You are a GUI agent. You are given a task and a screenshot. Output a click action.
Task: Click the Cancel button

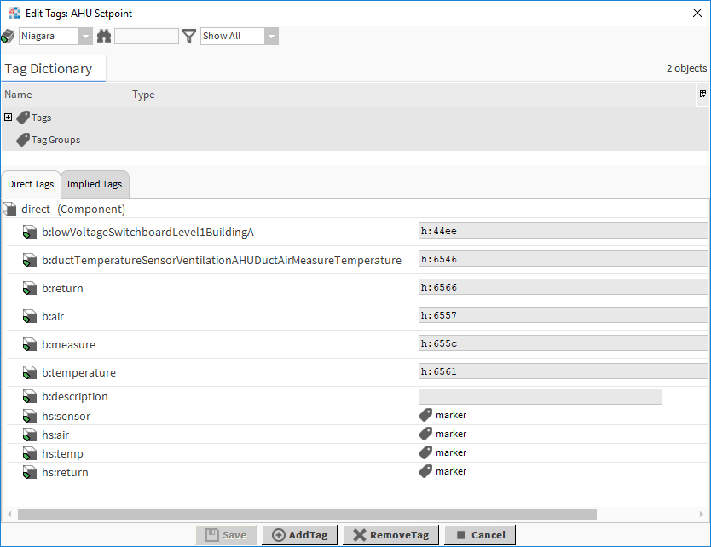pyautogui.click(x=480, y=535)
